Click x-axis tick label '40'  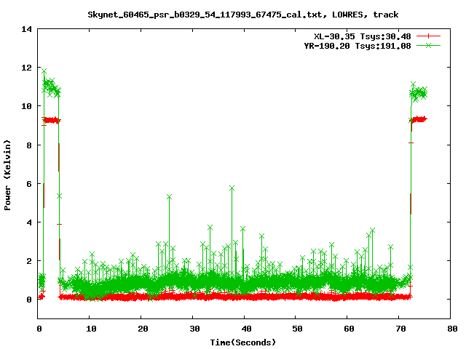coord(246,329)
